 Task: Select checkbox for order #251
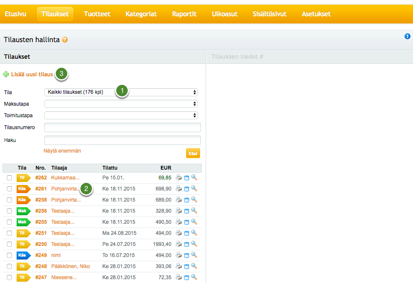[x=9, y=233]
